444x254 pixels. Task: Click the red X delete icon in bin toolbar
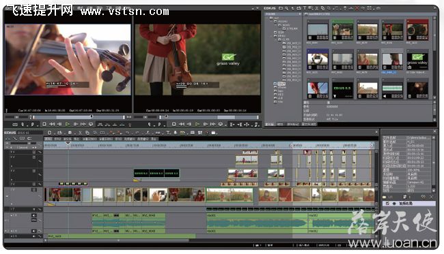[x=357, y=8]
